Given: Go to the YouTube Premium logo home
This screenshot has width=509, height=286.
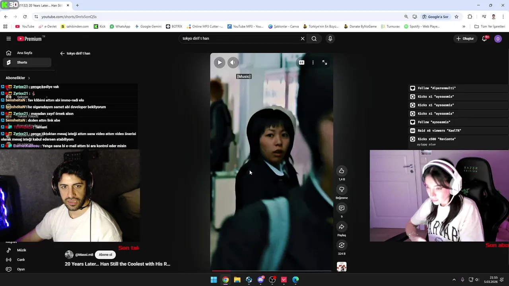Looking at the screenshot, I should click(29, 39).
